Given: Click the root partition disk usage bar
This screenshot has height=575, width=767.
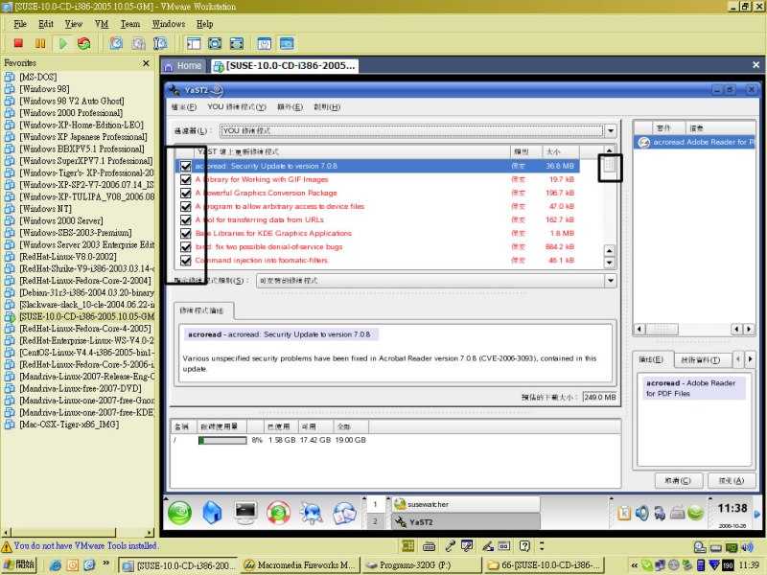Looking at the screenshot, I should pyautogui.click(x=222, y=441).
